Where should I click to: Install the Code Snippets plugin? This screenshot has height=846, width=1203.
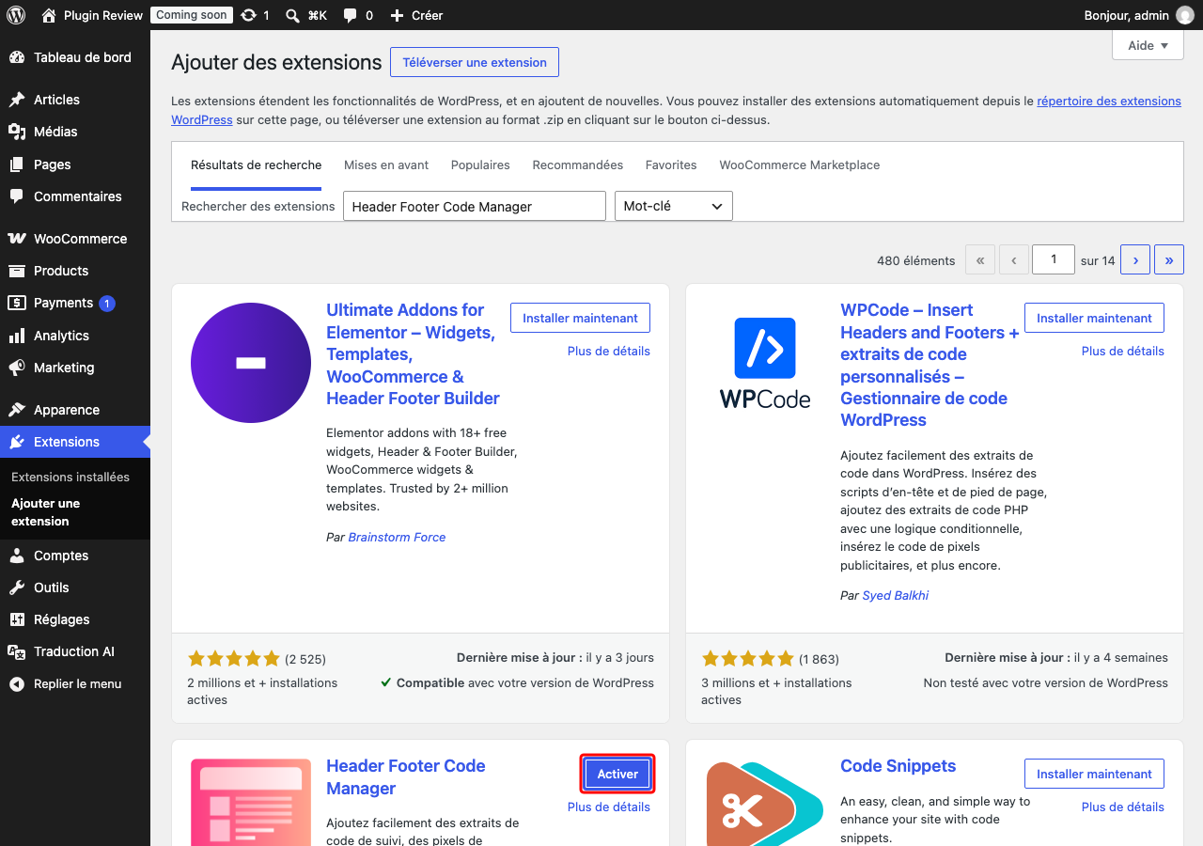[x=1094, y=774]
